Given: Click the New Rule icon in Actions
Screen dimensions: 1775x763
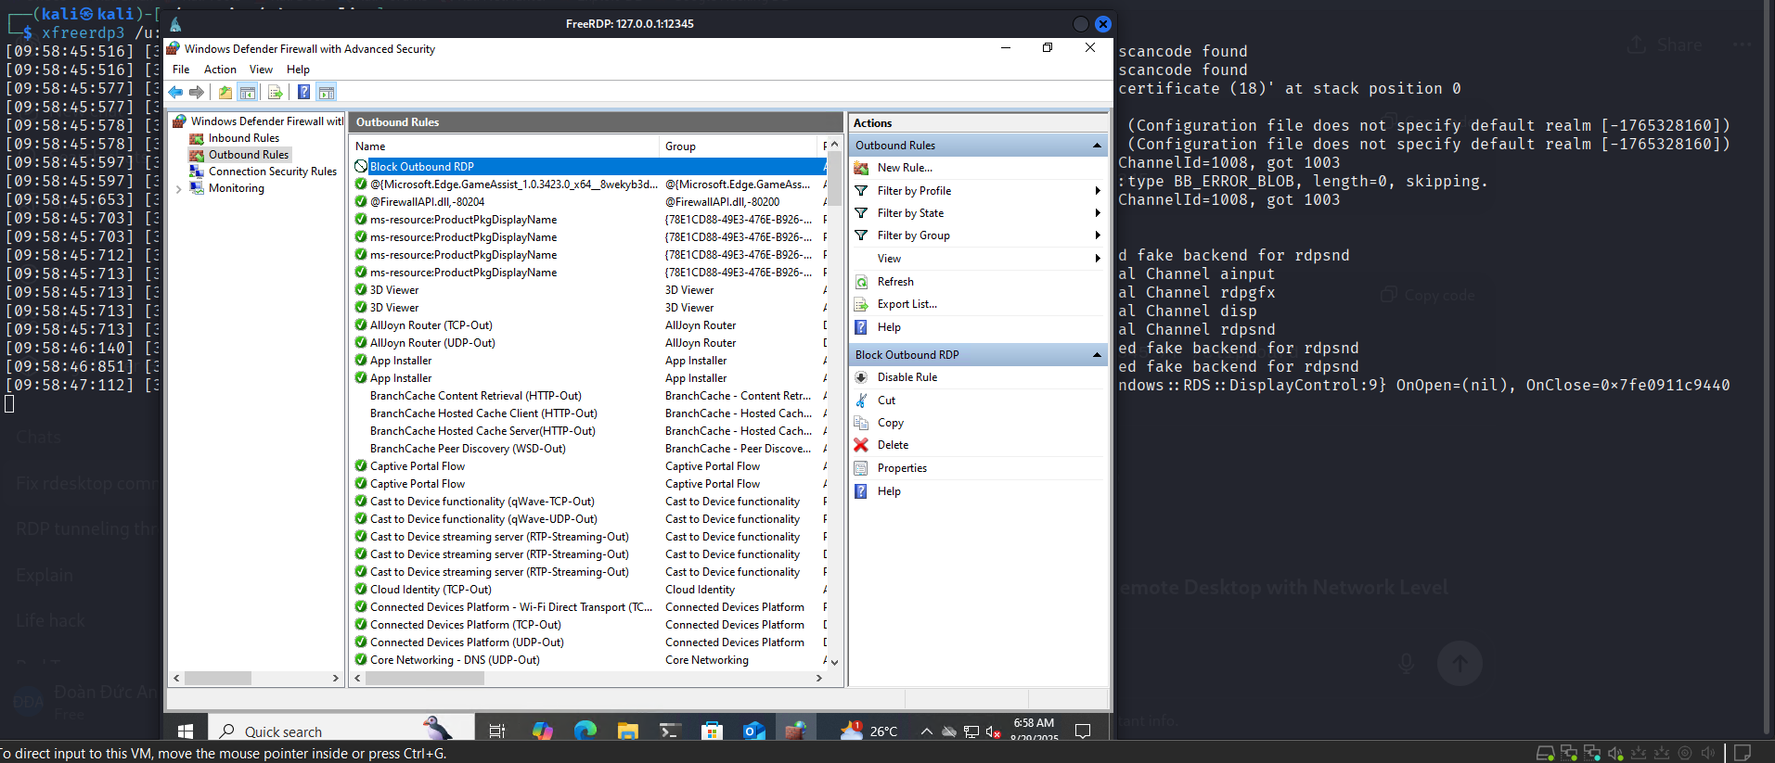Looking at the screenshot, I should [861, 168].
